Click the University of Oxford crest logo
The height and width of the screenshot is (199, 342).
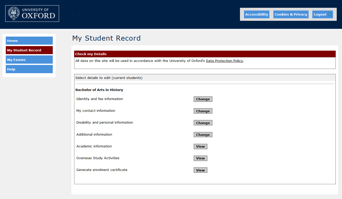click(x=14, y=14)
